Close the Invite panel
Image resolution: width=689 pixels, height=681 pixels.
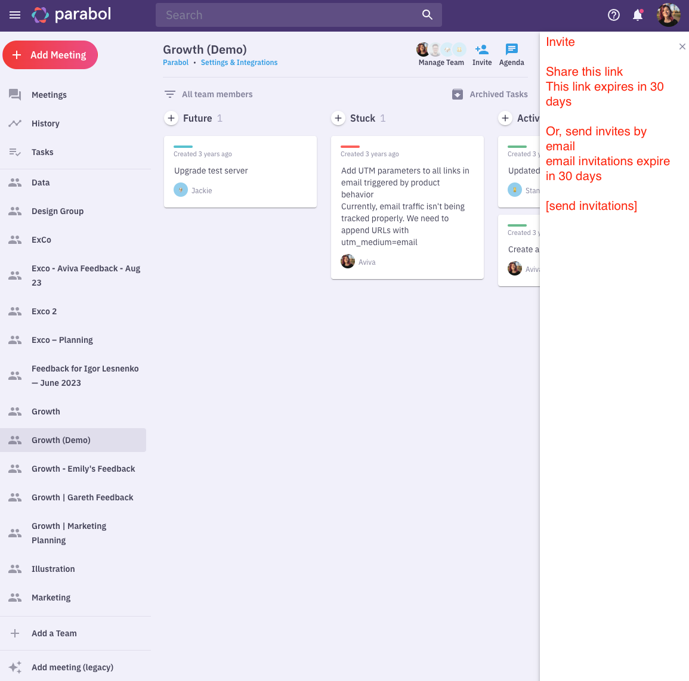pos(682,46)
